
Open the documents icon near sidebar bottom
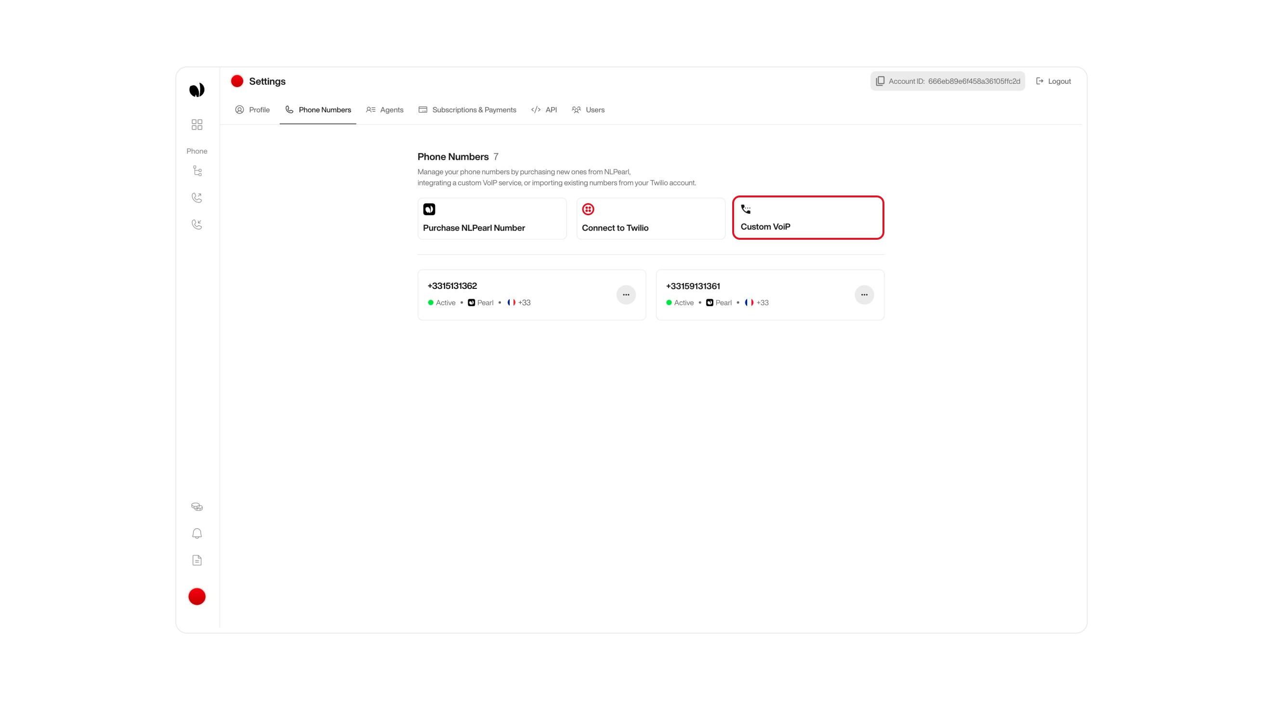pos(197,560)
